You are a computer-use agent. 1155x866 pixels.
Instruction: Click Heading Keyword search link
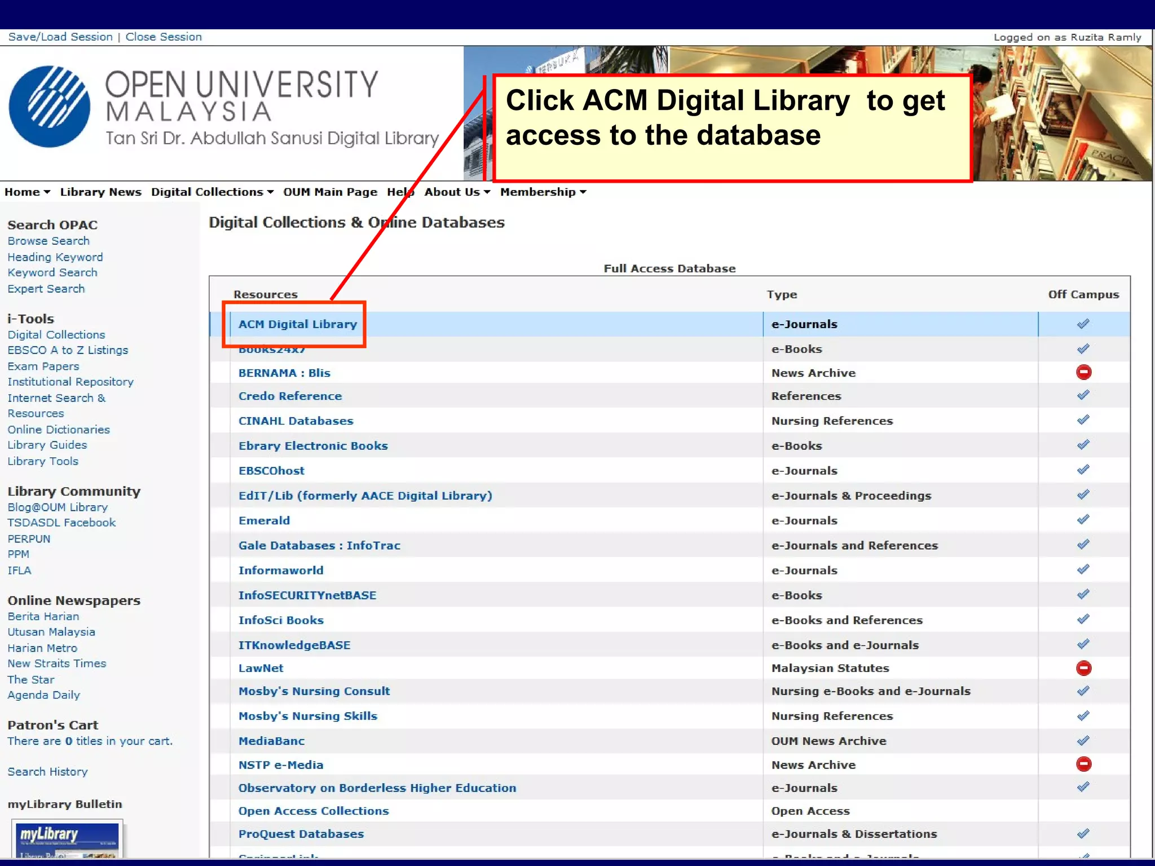tap(55, 257)
